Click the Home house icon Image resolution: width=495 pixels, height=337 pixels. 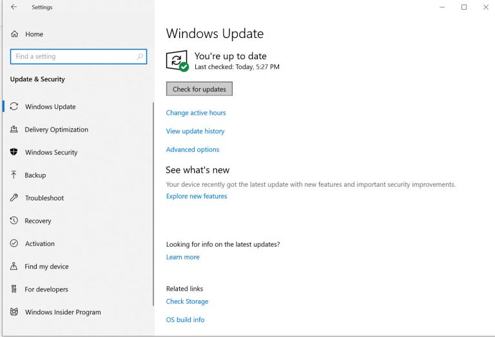tap(15, 34)
